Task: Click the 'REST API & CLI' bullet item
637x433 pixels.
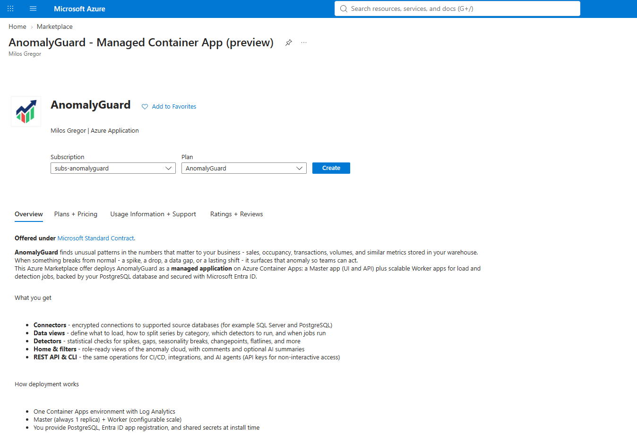Action: pyautogui.click(x=187, y=357)
